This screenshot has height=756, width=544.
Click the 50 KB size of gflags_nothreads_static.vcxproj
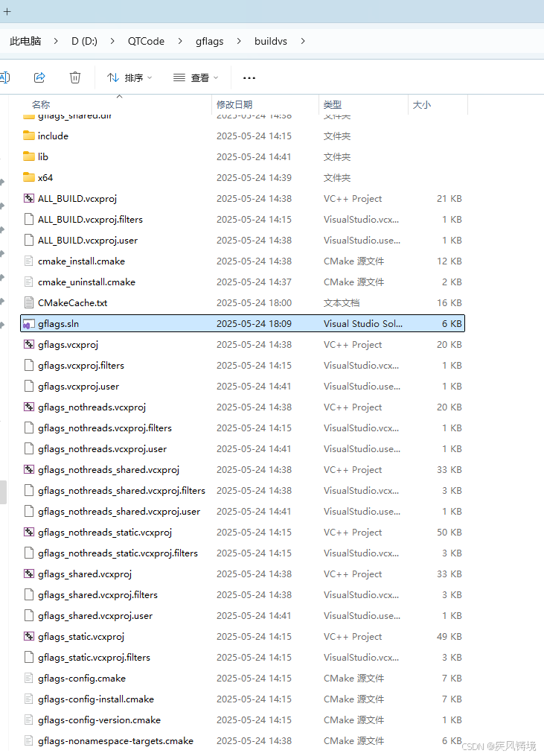pos(449,533)
